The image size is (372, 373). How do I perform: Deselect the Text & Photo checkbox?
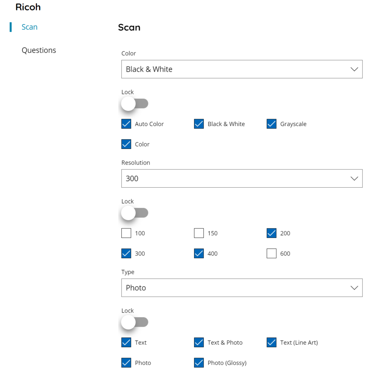[x=199, y=342]
